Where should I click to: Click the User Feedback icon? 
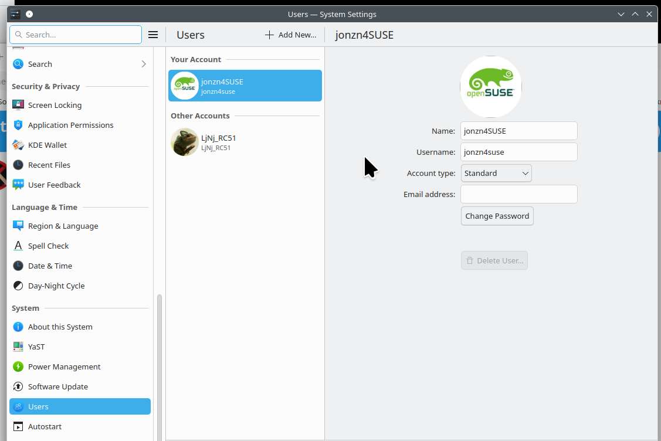point(18,185)
